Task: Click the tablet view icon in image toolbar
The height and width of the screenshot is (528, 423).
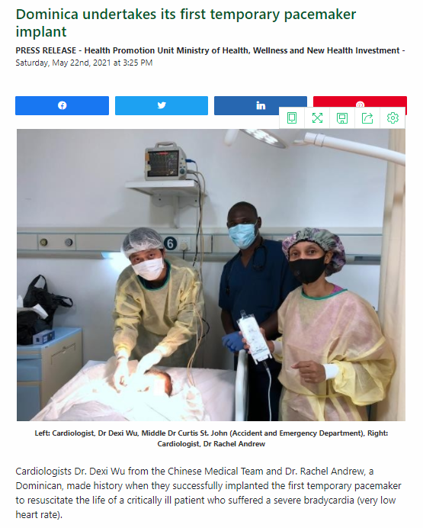Action: point(292,118)
